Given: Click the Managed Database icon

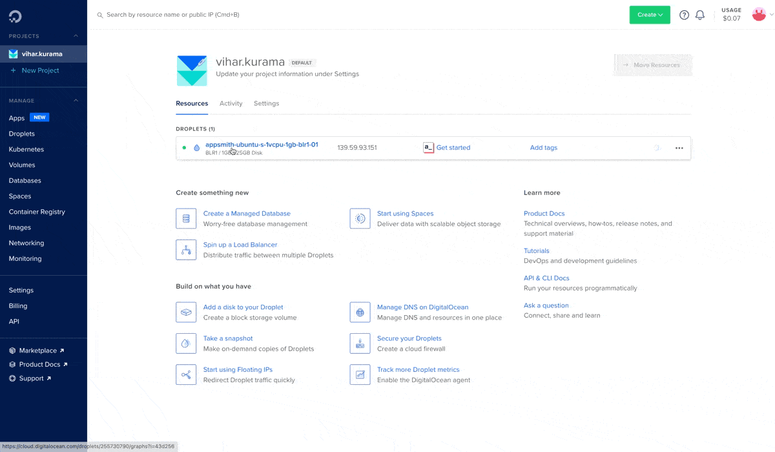Looking at the screenshot, I should pos(186,218).
